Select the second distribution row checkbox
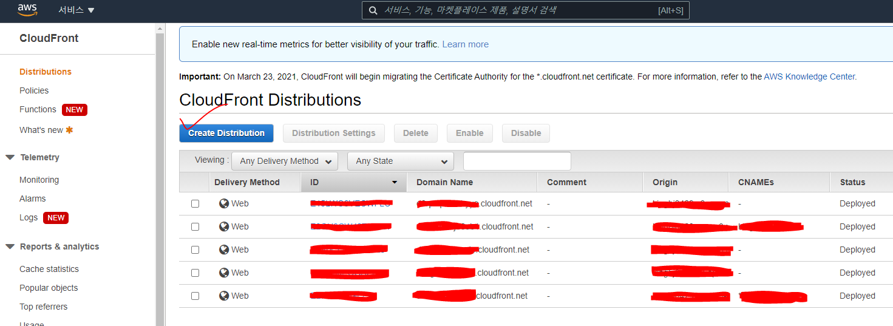 pyautogui.click(x=195, y=226)
